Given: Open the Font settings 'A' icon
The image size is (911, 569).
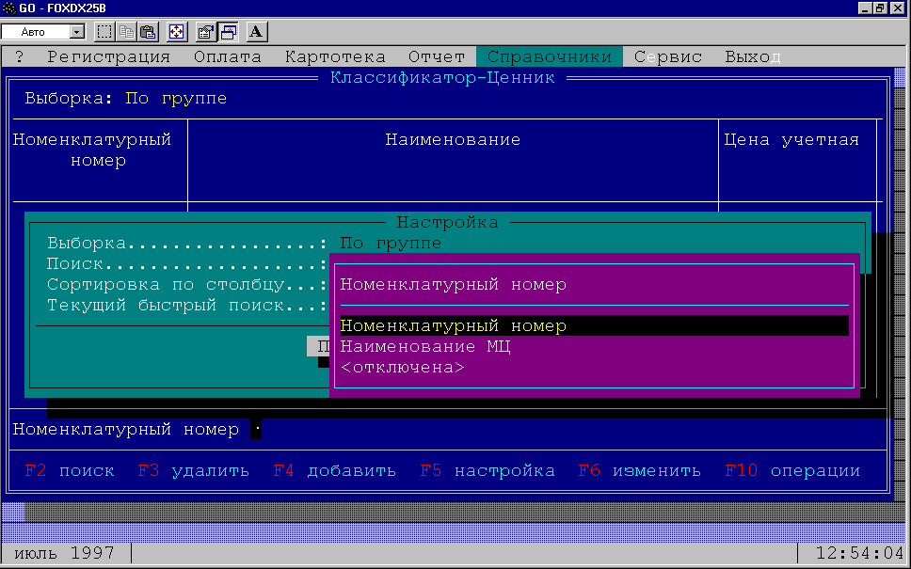Looking at the screenshot, I should [x=256, y=31].
